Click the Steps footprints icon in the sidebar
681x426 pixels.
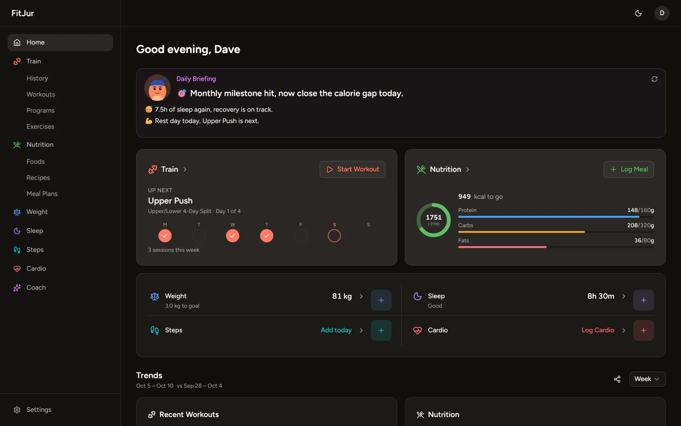coord(17,250)
